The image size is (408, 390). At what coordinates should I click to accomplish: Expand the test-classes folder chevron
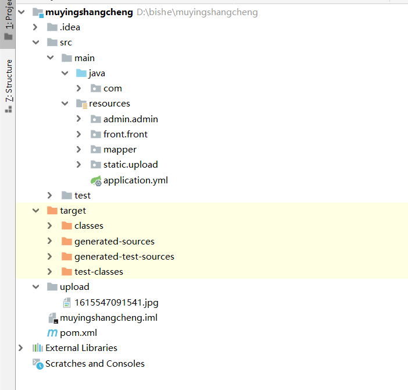tap(50, 271)
